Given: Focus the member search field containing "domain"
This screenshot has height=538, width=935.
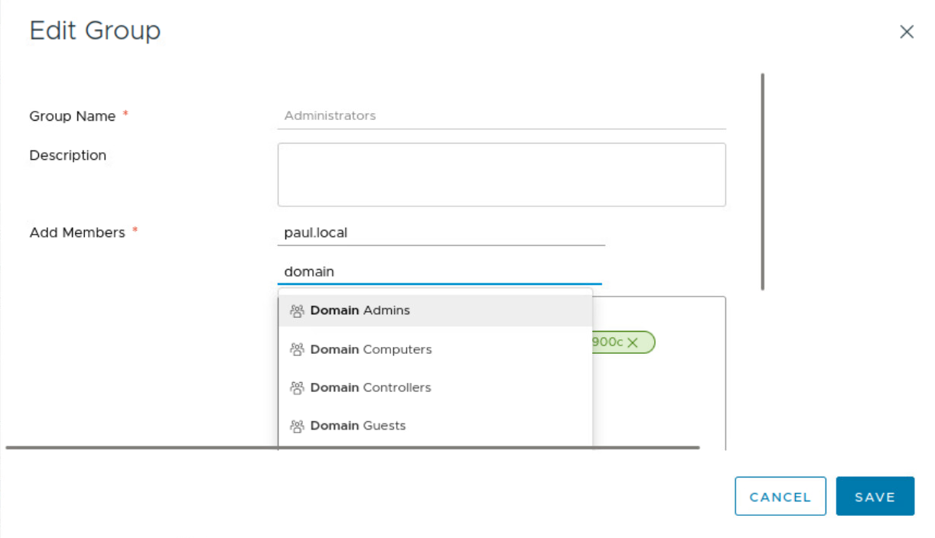Looking at the screenshot, I should [x=440, y=271].
